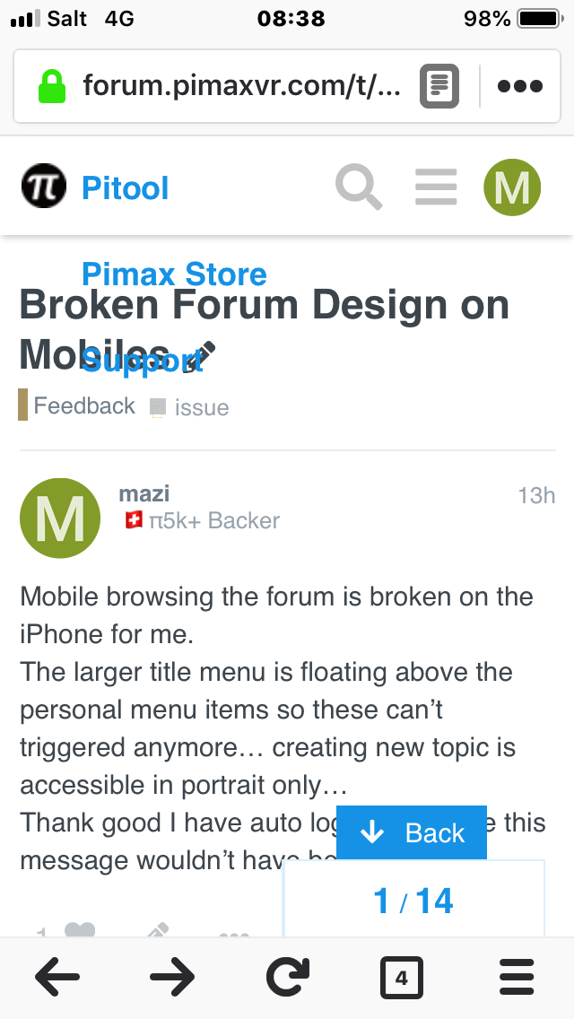Go to the Pimax Store link
574x1019 pixels.
[x=174, y=274]
